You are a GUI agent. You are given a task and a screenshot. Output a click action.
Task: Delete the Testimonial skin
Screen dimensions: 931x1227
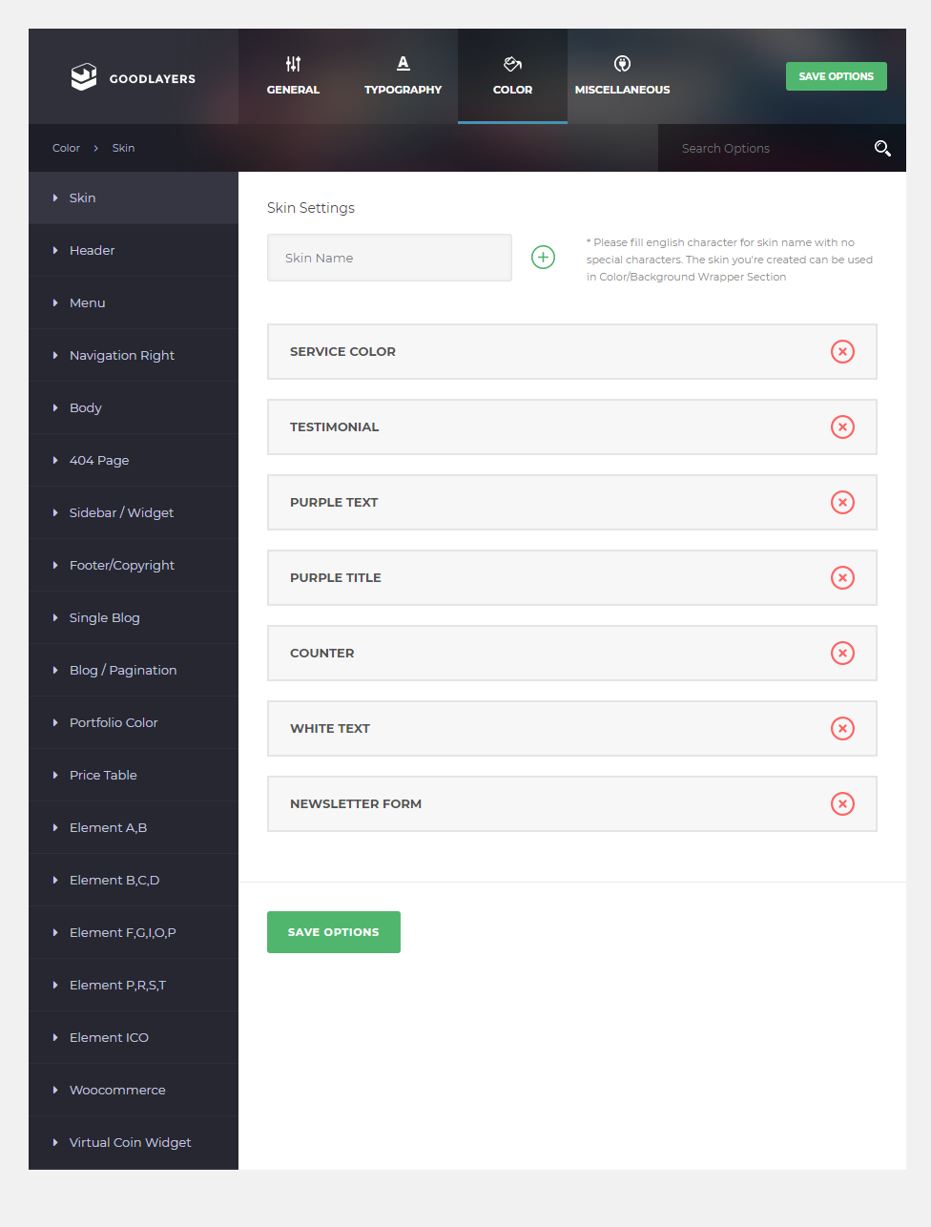click(842, 426)
